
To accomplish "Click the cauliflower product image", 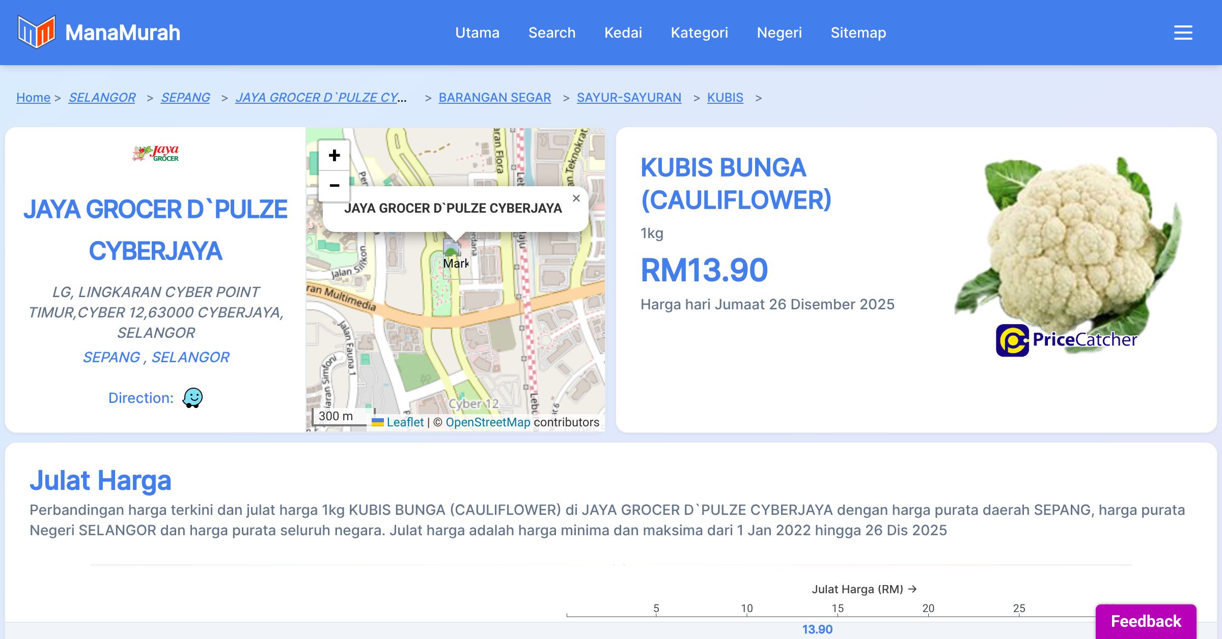I will tap(1069, 244).
